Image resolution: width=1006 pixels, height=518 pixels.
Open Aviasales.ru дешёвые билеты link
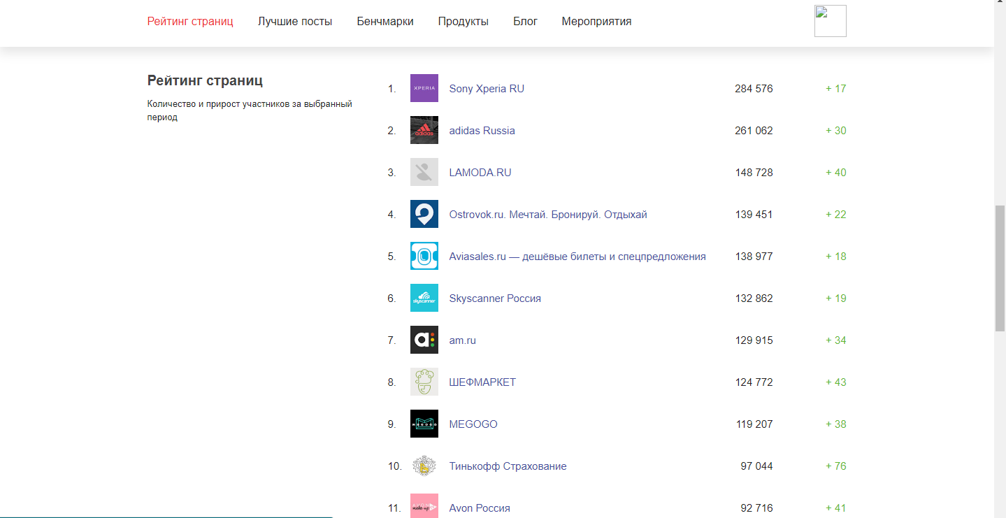pyautogui.click(x=577, y=257)
